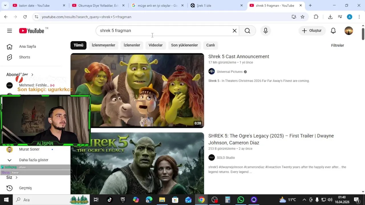Clear the search box with the X icon

click(235, 31)
